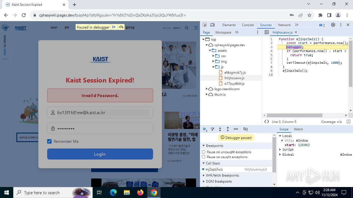Select the Scope tab

(284, 129)
